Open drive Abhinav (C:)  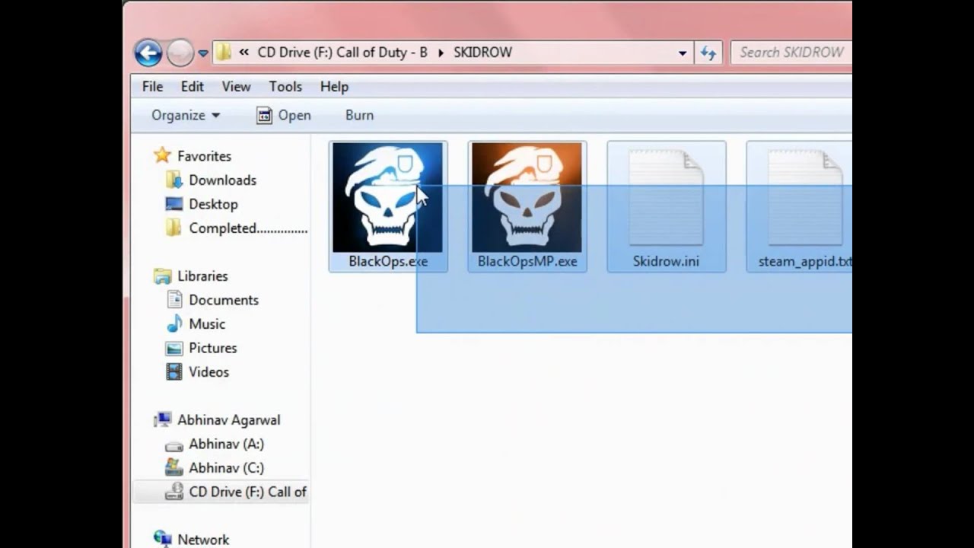pyautogui.click(x=226, y=468)
